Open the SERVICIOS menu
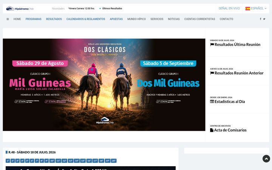Screen dimensions: 272x170 pyautogui.click(x=157, y=19)
